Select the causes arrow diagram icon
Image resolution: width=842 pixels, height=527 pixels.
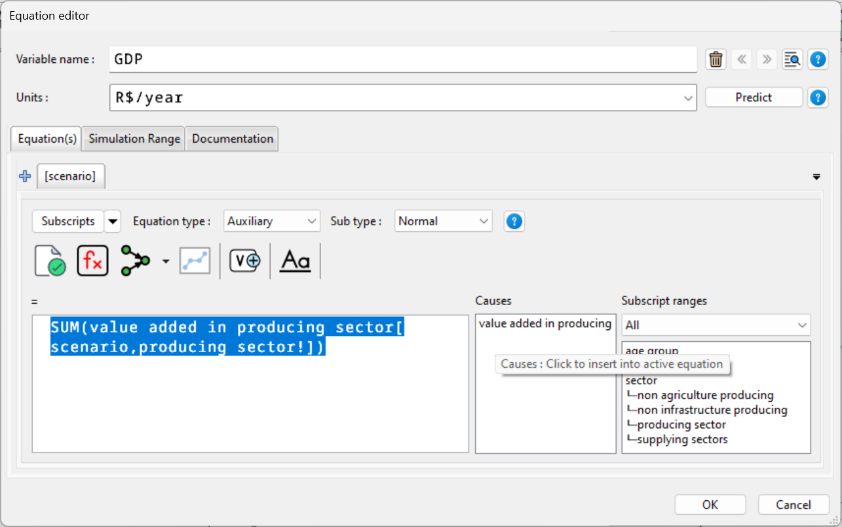[136, 260]
